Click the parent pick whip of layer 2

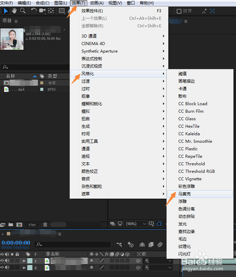tap(138, 267)
